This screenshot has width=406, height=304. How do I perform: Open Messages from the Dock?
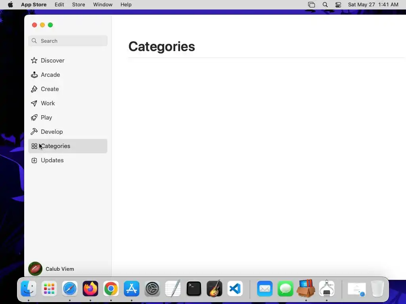[285, 289]
